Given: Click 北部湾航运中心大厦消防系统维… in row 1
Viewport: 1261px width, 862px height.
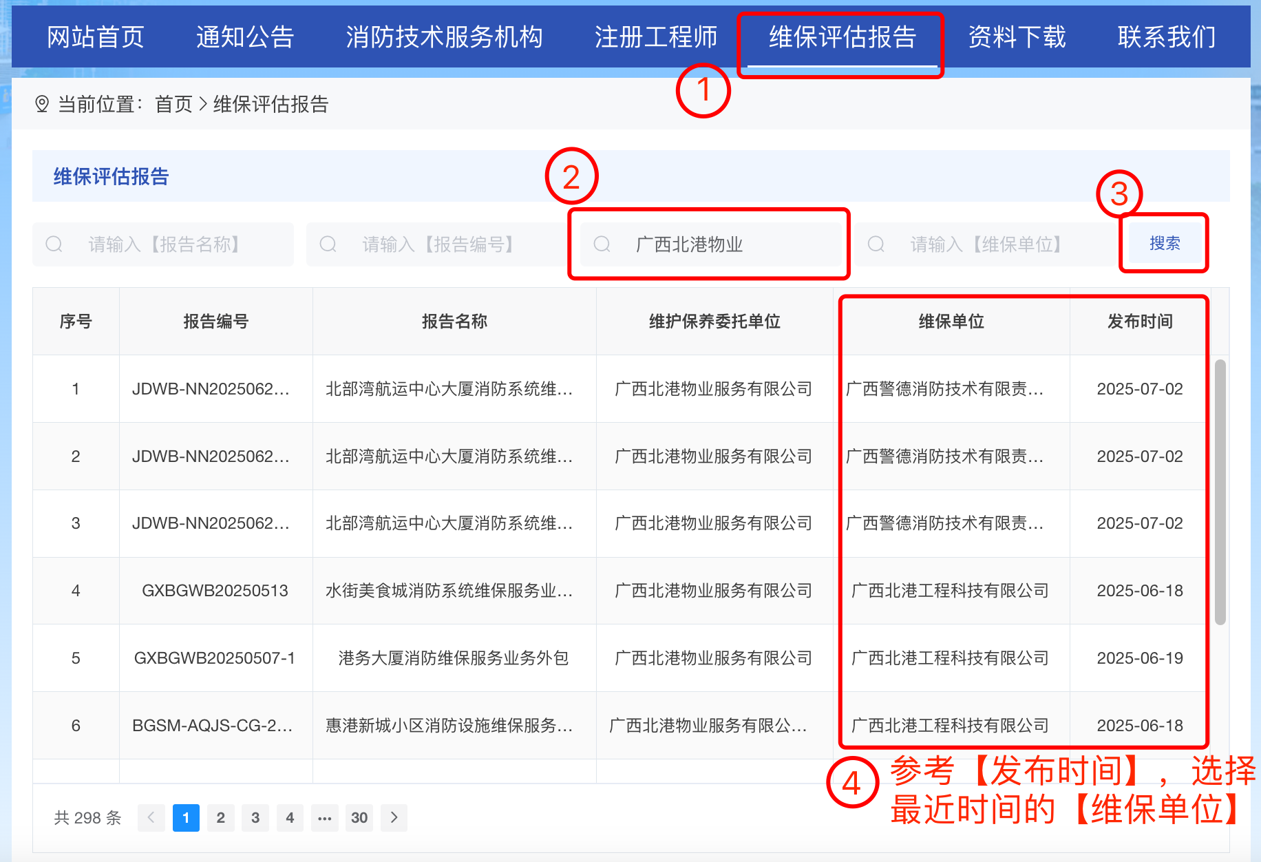Looking at the screenshot, I should (x=449, y=389).
